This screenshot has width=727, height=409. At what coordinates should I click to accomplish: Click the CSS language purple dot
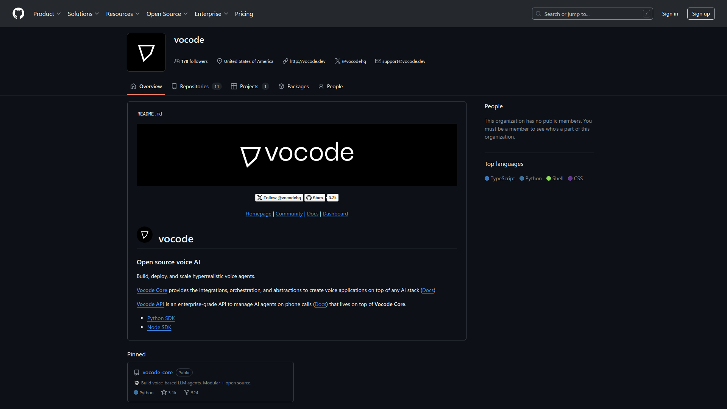pyautogui.click(x=570, y=178)
